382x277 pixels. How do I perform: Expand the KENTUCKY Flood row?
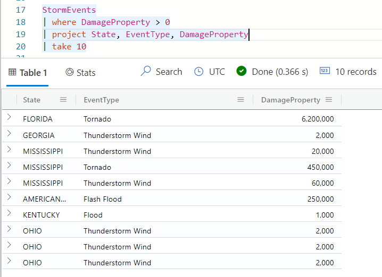pos(9,213)
